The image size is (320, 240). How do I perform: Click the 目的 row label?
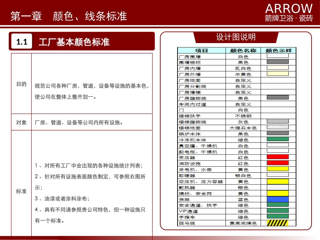[21, 84]
